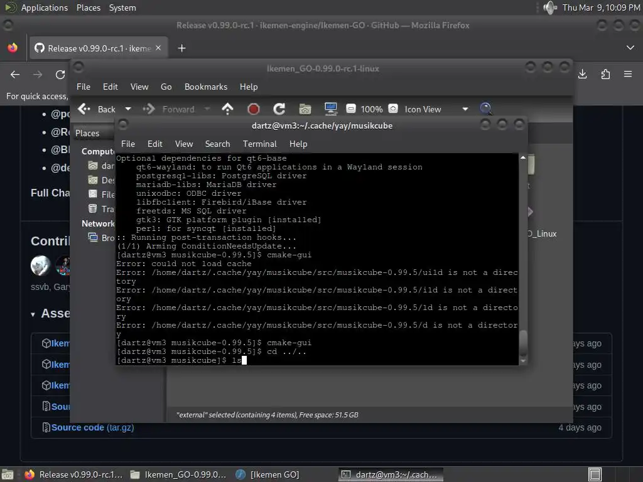Open file manager Edit menu
Screen dimensions: 643x482
pos(111,87)
